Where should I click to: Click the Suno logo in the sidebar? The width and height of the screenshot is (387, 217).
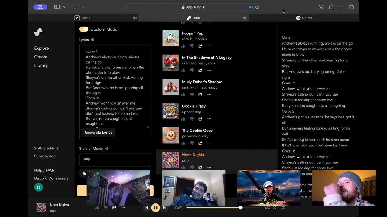(38, 32)
